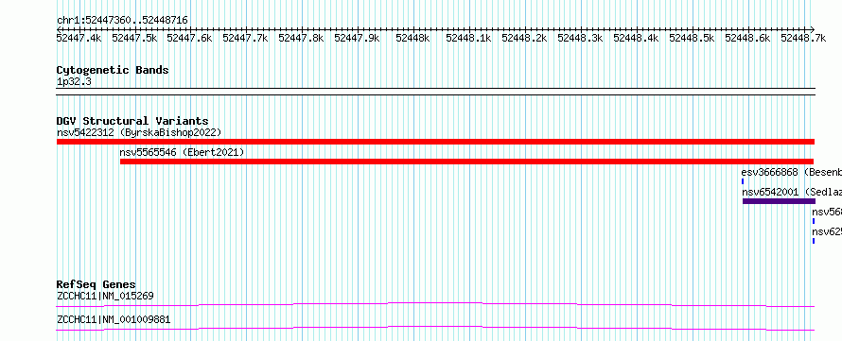Click the ZCCHC11 NM_015269 magenta transcript line

(x=435, y=304)
